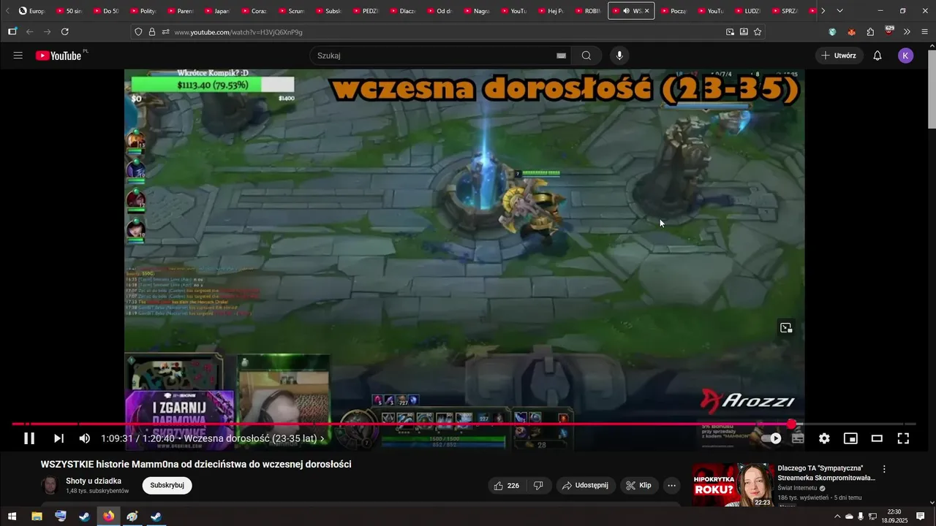Click the magnifier search button

pos(586,56)
